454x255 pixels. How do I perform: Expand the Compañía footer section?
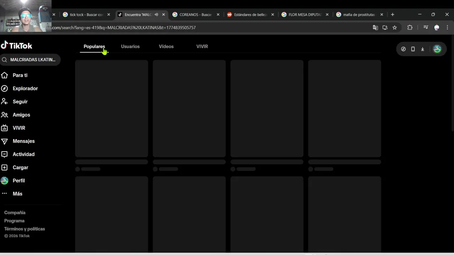click(x=15, y=212)
